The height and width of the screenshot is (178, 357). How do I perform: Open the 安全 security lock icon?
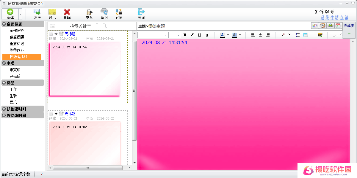89,12
